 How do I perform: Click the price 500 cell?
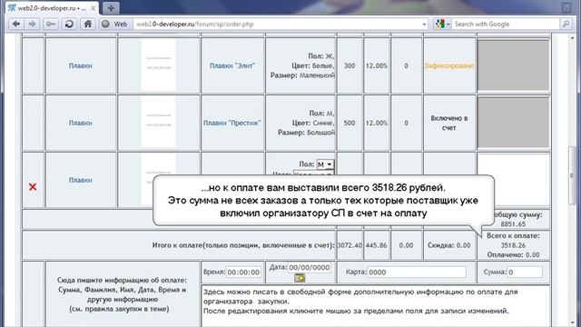[x=350, y=123]
